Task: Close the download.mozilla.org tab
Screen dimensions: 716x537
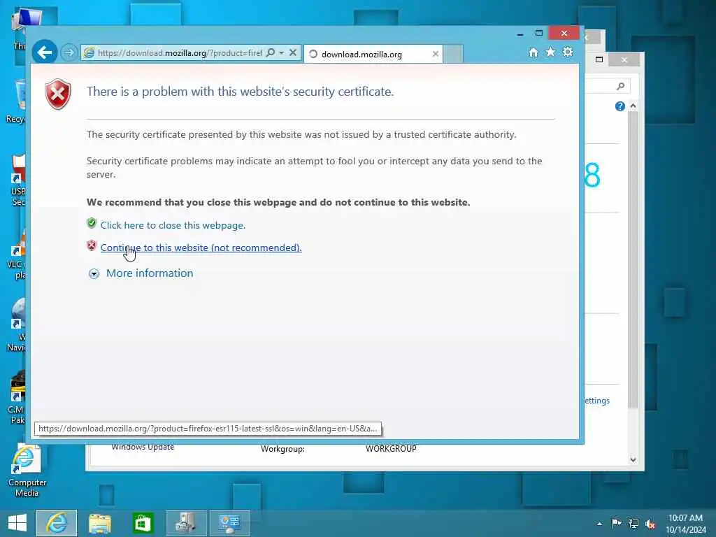Action: coord(436,54)
